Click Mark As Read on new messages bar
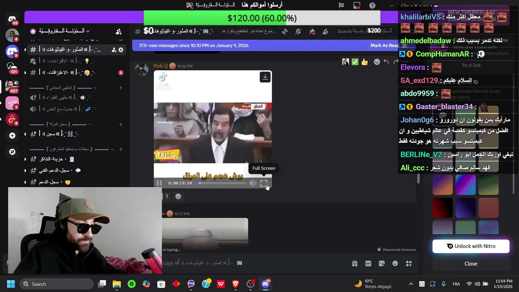 tap(385, 45)
